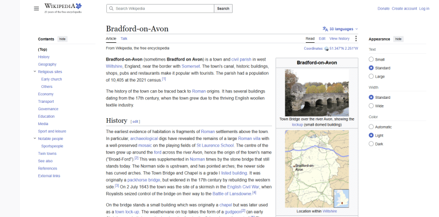The height and width of the screenshot is (217, 439).
Task: Go to Economy in contents
Action: pyautogui.click(x=46, y=94)
